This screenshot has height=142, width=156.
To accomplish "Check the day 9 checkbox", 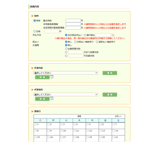I will 48,131.
